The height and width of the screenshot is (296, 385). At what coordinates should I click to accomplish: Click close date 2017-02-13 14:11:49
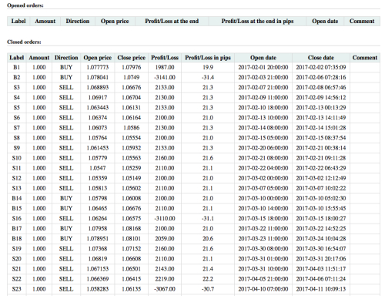(x=321, y=118)
